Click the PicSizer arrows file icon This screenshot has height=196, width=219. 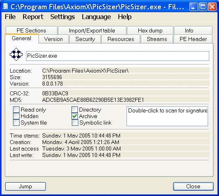pyautogui.click(x=16, y=54)
